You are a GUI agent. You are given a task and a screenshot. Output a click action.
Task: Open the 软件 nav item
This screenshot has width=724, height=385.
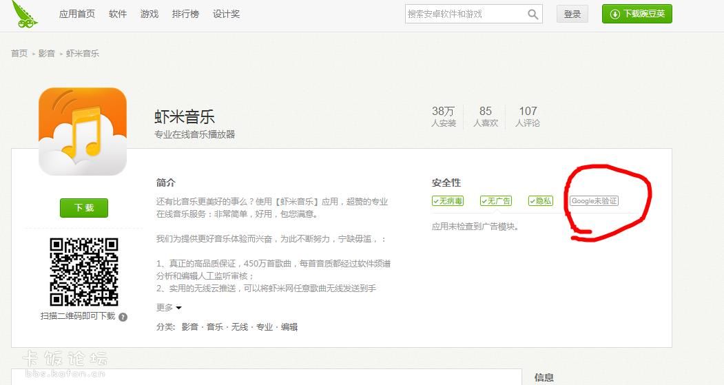(118, 14)
